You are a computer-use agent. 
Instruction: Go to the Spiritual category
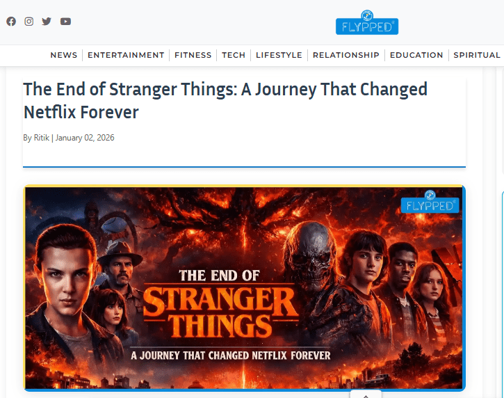tap(477, 55)
